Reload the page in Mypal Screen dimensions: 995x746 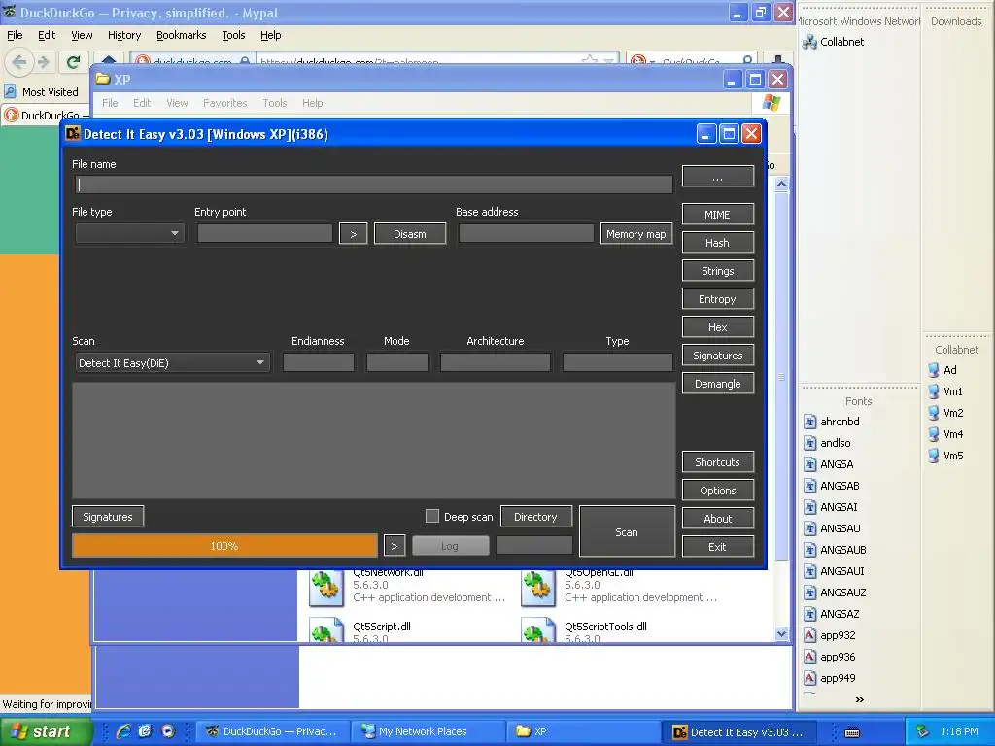tap(73, 61)
